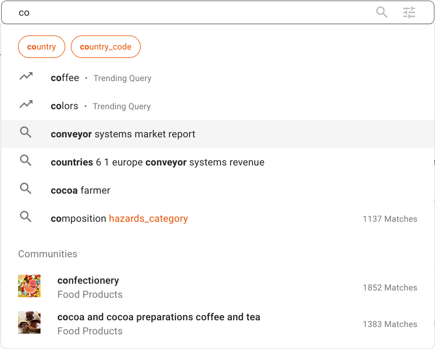
Task: Click the hazards_category orange link text
Action: 149,218
